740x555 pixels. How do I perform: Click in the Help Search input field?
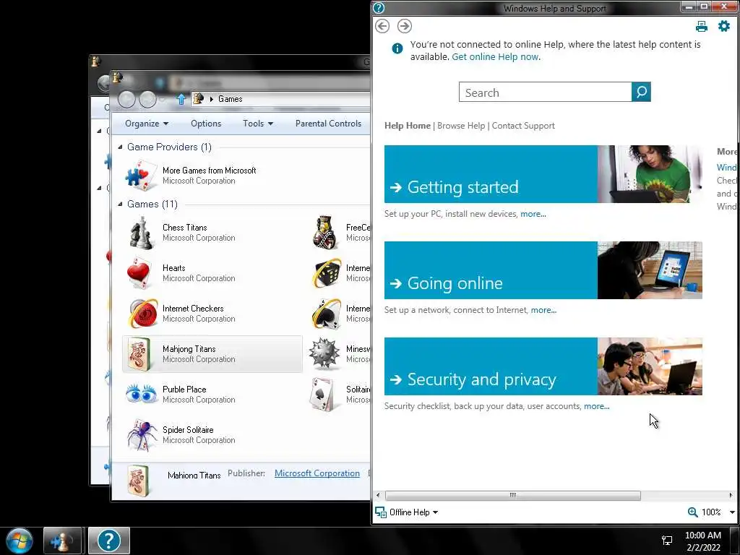tap(545, 92)
